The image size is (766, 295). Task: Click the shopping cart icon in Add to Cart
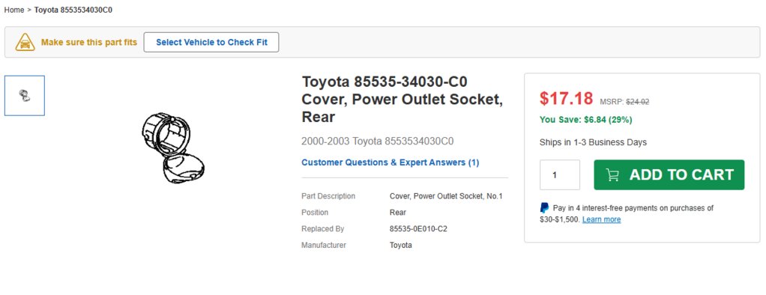612,175
